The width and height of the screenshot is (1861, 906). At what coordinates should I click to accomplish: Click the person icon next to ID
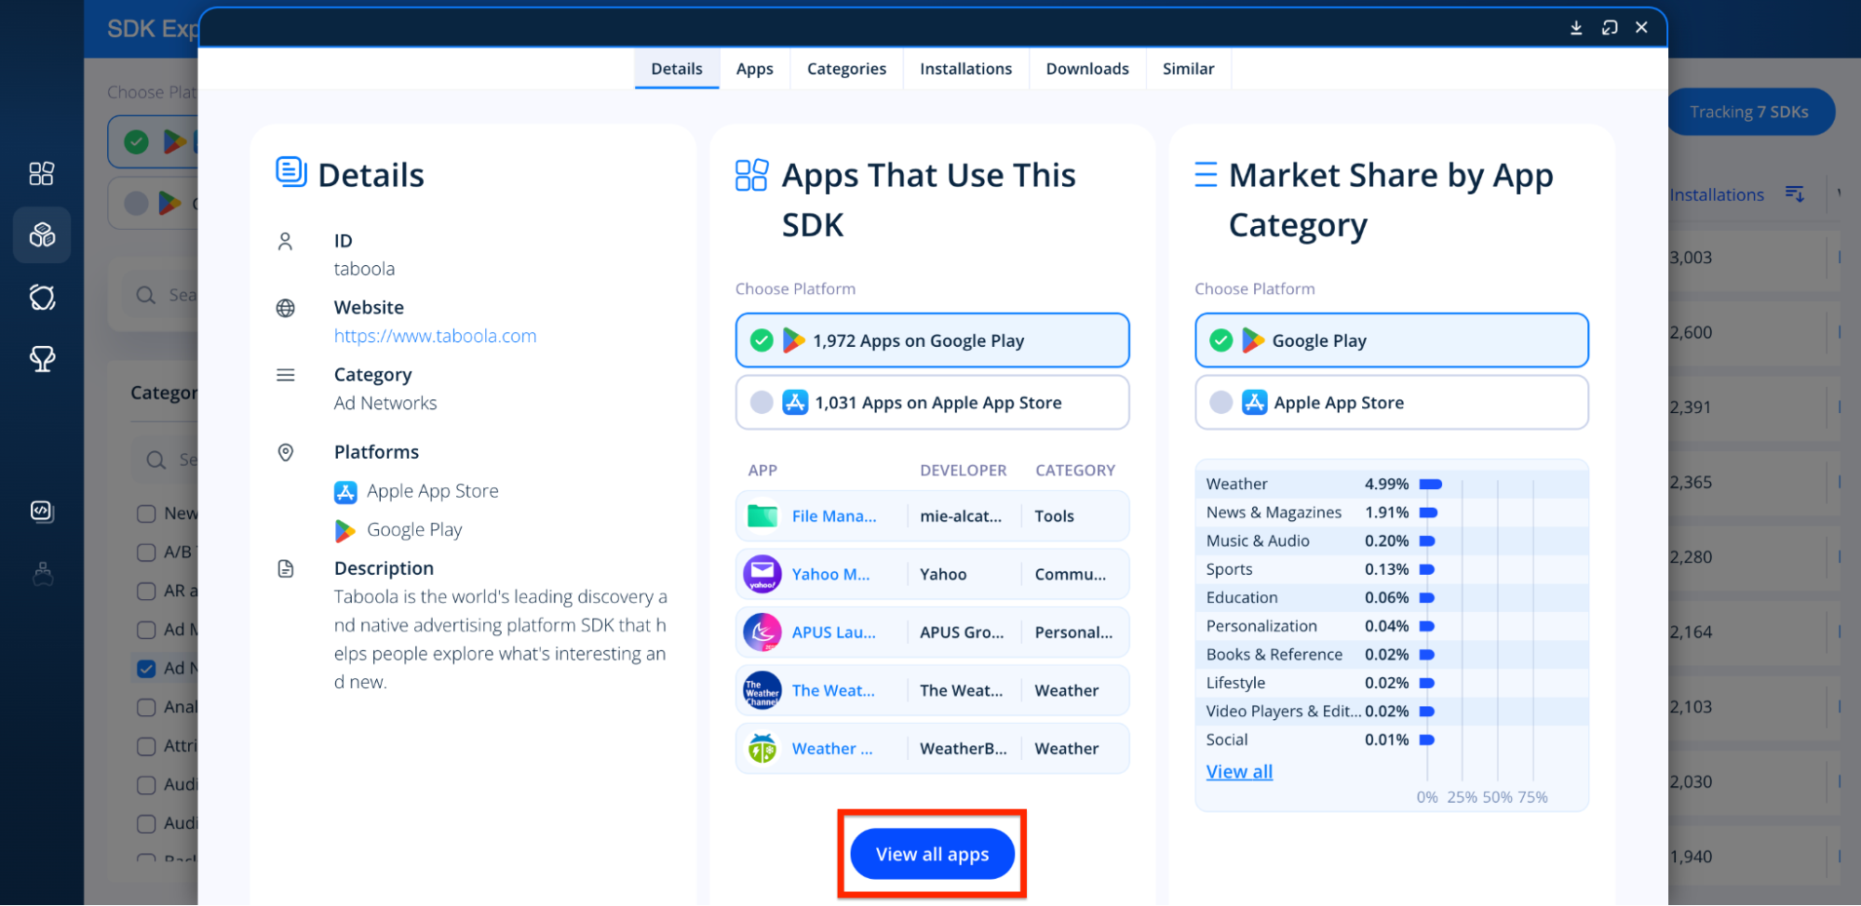pos(286,242)
